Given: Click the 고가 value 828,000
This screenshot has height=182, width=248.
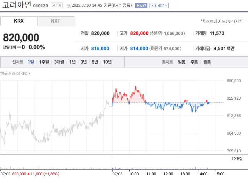Looking at the screenshot, I should coord(139,34).
